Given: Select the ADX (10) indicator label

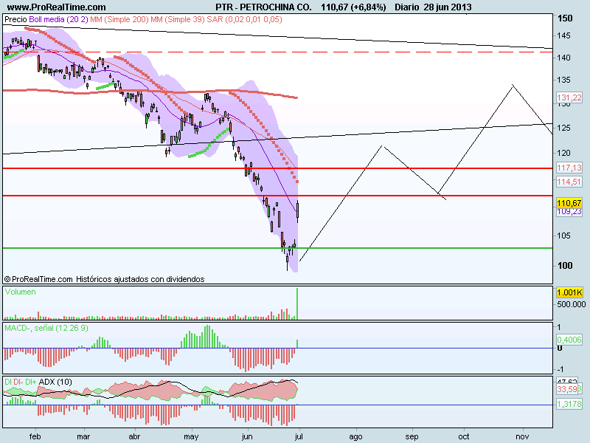Looking at the screenshot, I should 55,382.
